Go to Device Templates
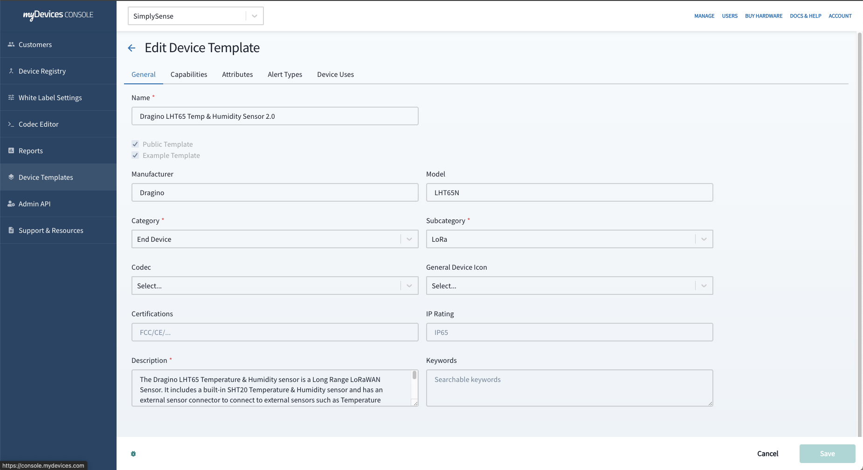863x470 pixels. (x=45, y=177)
